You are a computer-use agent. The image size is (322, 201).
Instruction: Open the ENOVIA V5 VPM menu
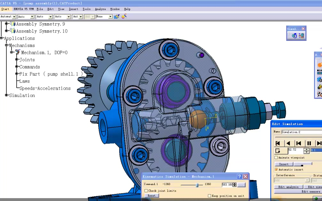coord(24,9)
